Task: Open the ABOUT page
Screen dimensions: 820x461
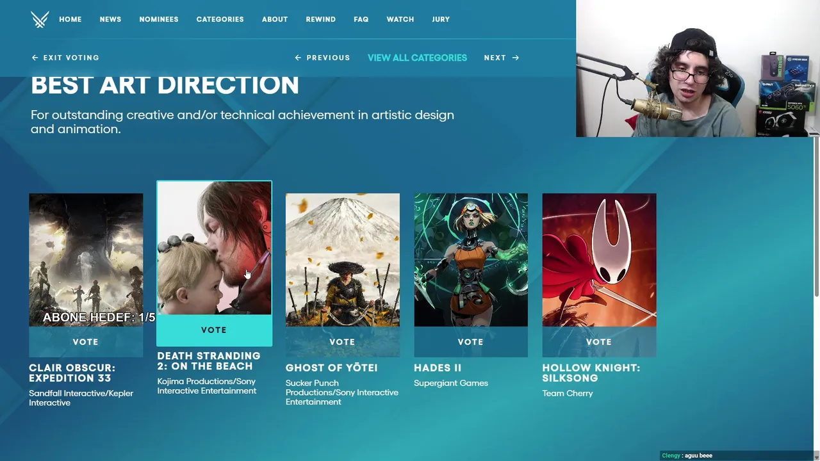Action: pos(275,19)
